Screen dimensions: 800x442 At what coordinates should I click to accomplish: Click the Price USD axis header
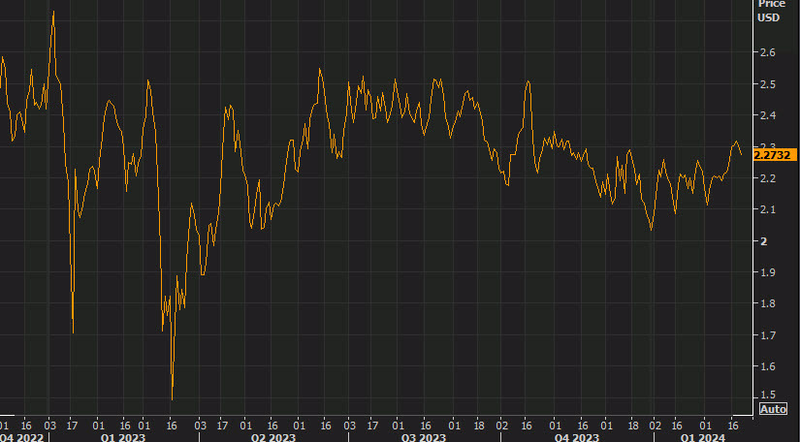point(771,11)
